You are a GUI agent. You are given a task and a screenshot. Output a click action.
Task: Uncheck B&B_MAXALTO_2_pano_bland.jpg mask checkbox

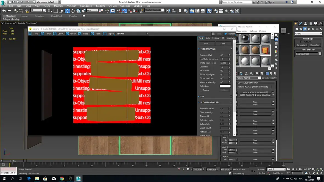point(273,95)
